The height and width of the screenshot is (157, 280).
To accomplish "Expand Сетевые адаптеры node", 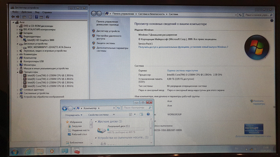I will coord(17,90).
